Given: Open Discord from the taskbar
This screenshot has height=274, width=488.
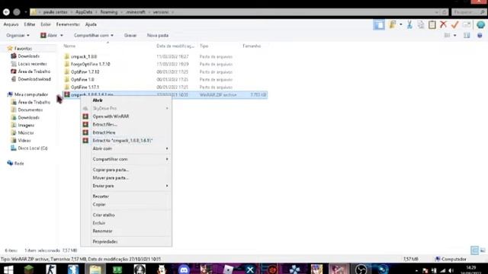Looking at the screenshot, I should coord(185,269).
